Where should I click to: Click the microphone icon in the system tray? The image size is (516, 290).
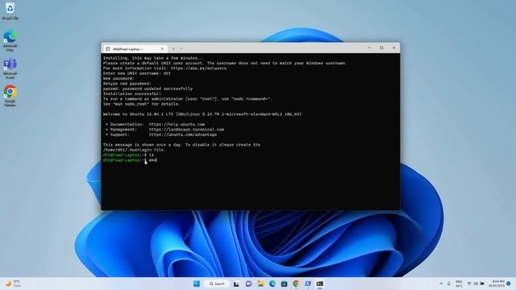(449, 284)
